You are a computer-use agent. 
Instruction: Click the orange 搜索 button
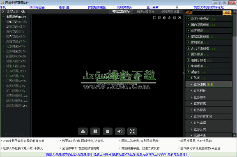227,13
